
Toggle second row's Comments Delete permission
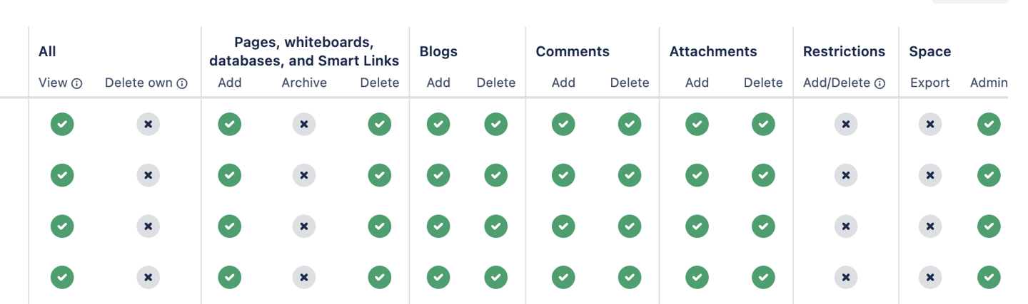[x=629, y=174]
